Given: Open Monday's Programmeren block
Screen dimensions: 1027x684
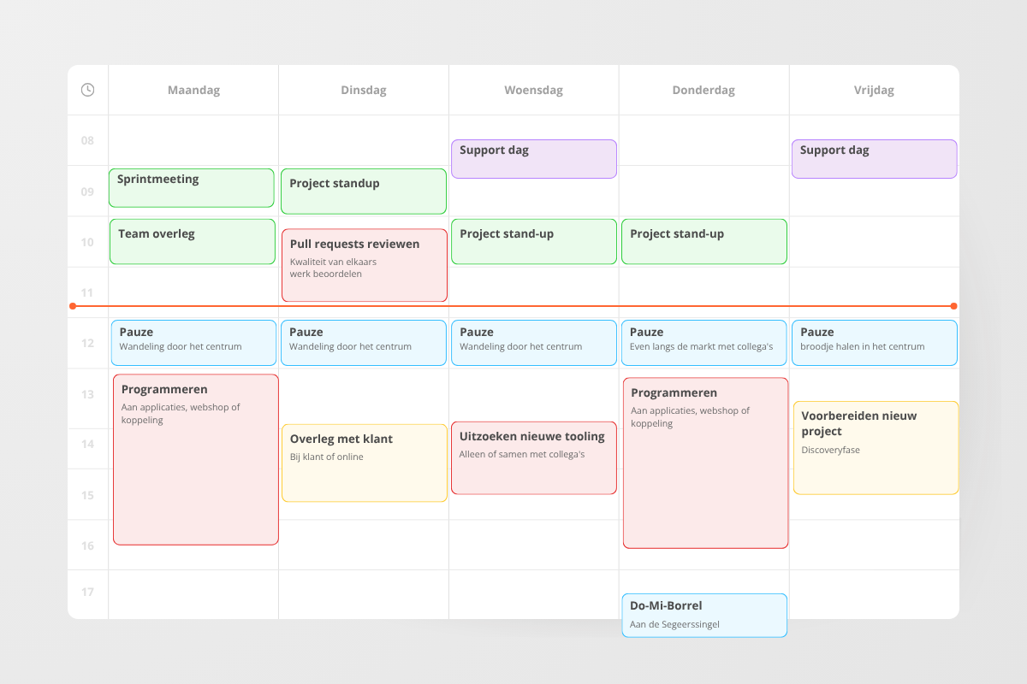Looking at the screenshot, I should tap(196, 459).
